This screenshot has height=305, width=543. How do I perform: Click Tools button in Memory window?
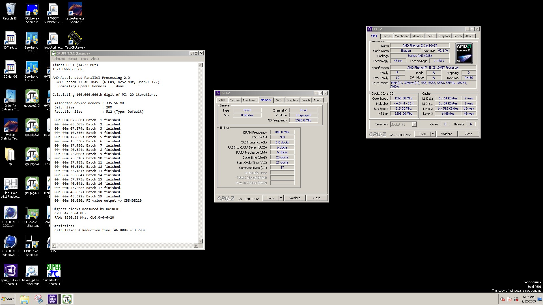(271, 198)
